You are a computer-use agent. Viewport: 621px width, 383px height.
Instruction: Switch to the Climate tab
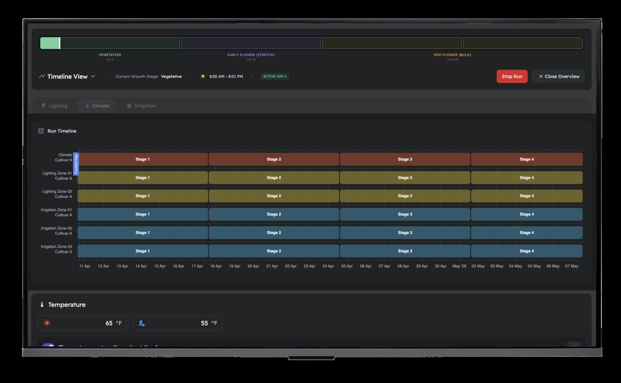tap(97, 106)
